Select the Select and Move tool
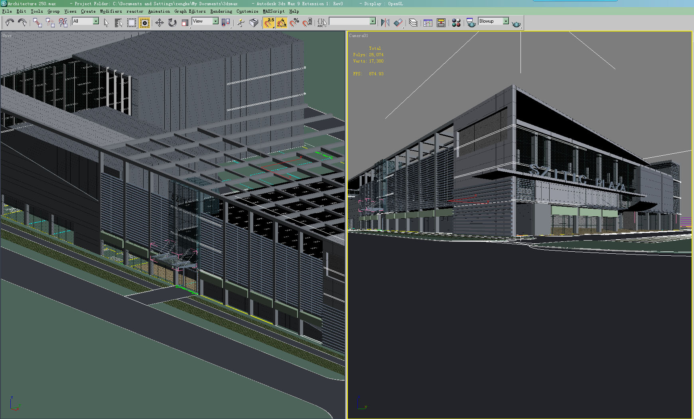This screenshot has height=419, width=694. pyautogui.click(x=159, y=23)
